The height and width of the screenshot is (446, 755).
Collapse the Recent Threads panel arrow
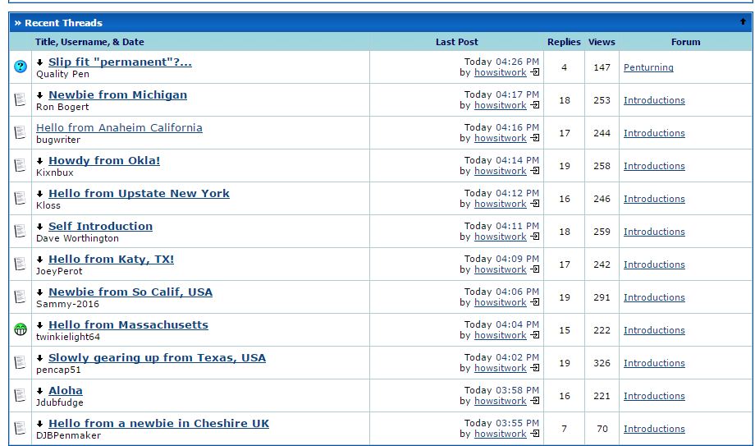pos(743,21)
